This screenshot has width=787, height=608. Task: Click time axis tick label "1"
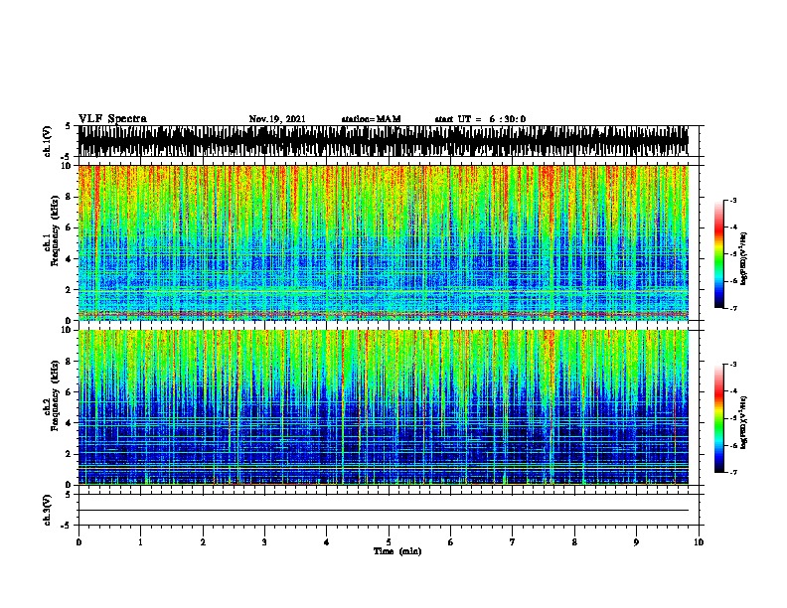[140, 542]
